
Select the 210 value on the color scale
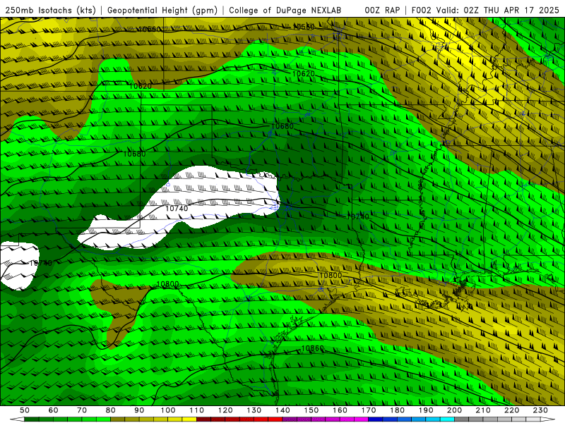pyautogui.click(x=483, y=410)
